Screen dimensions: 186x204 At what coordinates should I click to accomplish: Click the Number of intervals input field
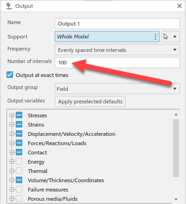point(117,63)
